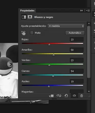The height and width of the screenshot is (113, 95).
Task: Click the Magentas label
Action: [28, 92]
